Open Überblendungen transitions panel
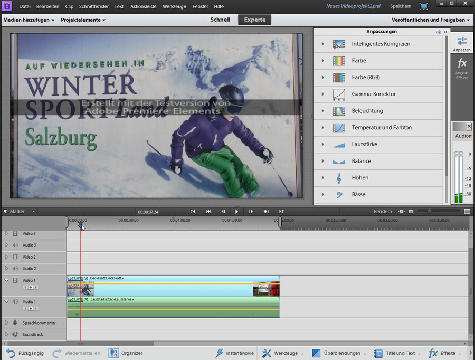Viewport: 475px width, 360px height. tap(338, 353)
